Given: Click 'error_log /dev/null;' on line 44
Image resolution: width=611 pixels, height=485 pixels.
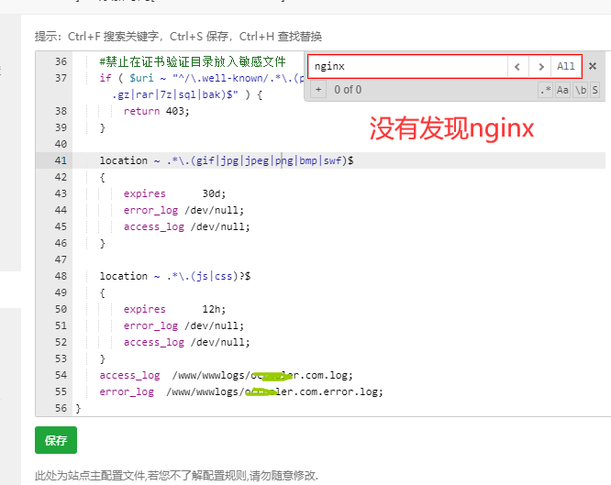Looking at the screenshot, I should click(x=183, y=210).
